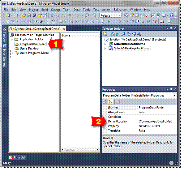Click the horizontal scrollbar in file list pane
Screen dimensions: 184x171
[x=80, y=150]
